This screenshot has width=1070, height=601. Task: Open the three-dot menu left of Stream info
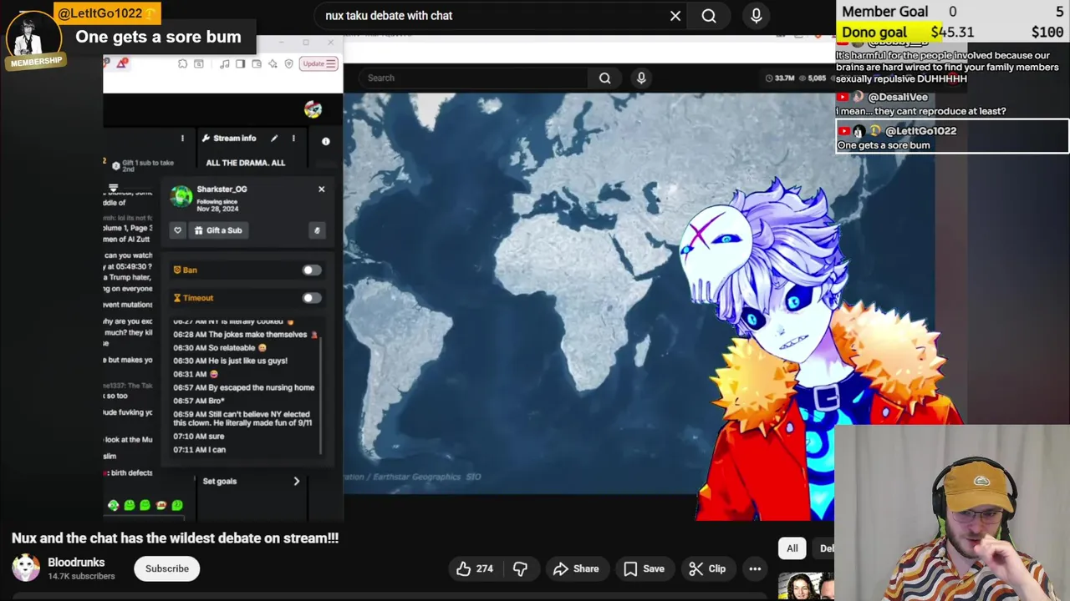coord(182,139)
